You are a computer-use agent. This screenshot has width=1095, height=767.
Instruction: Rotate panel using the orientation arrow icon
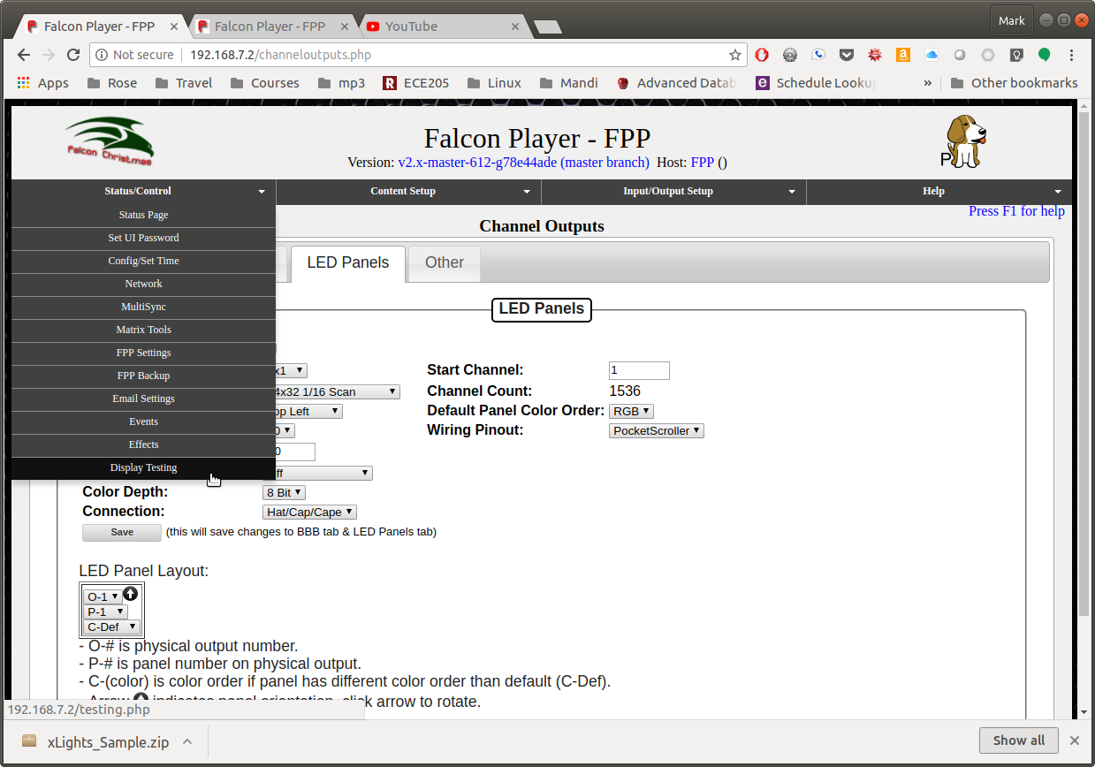(130, 594)
